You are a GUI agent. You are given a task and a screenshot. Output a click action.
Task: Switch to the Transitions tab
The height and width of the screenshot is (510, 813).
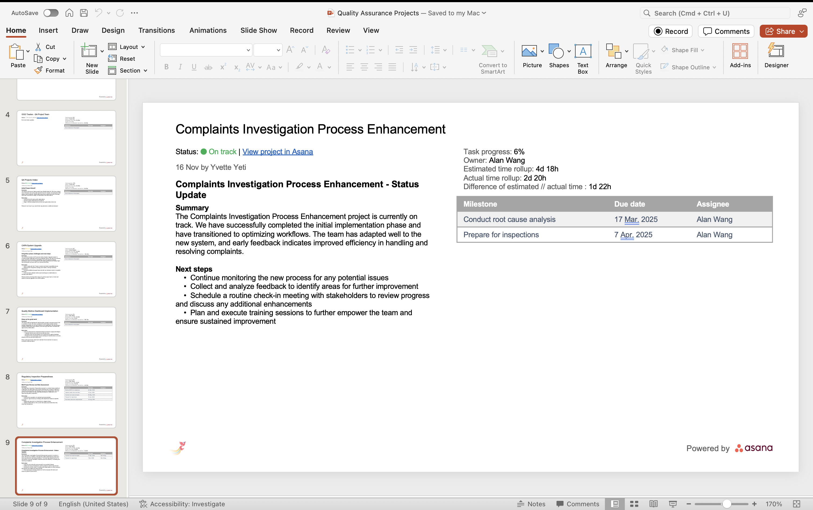click(156, 30)
